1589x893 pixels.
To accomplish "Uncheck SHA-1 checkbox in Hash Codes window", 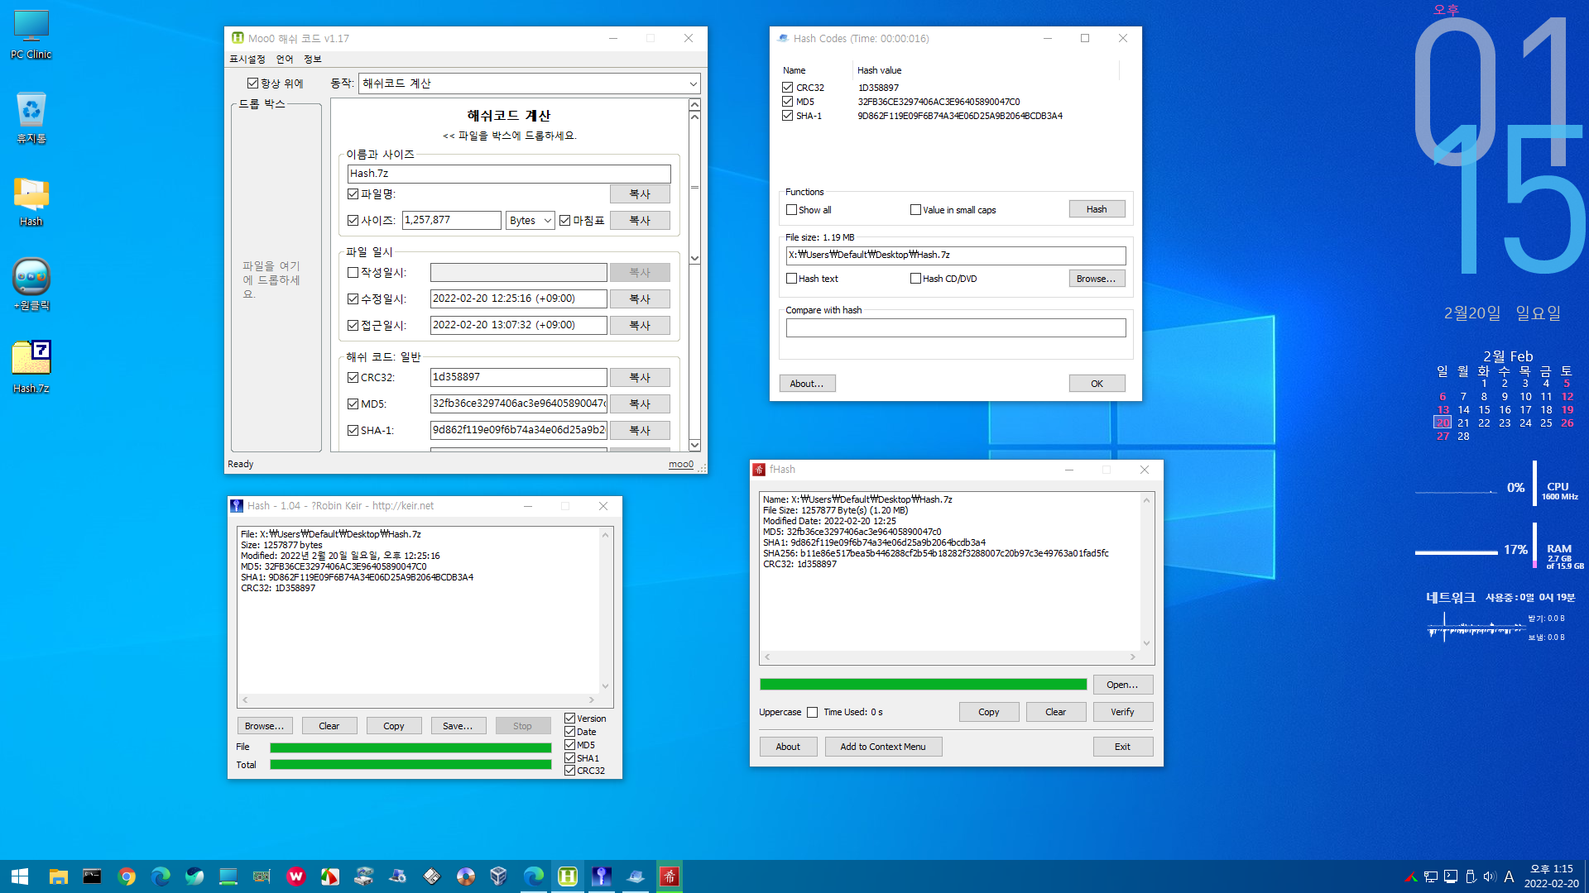I will (x=788, y=116).
